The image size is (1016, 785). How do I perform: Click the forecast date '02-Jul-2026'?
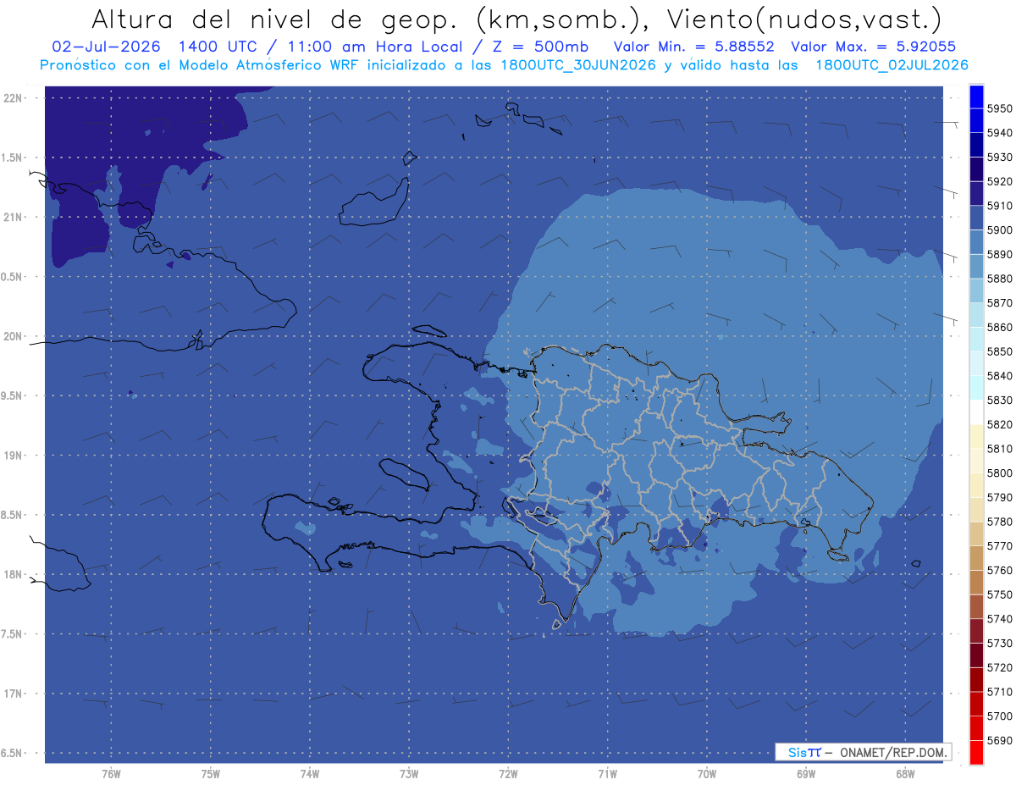105,47
